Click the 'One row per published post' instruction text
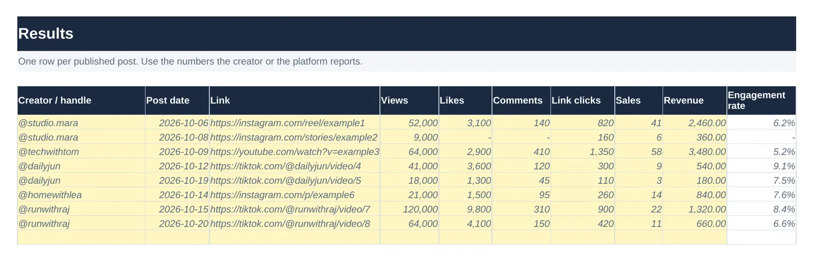 (x=190, y=61)
